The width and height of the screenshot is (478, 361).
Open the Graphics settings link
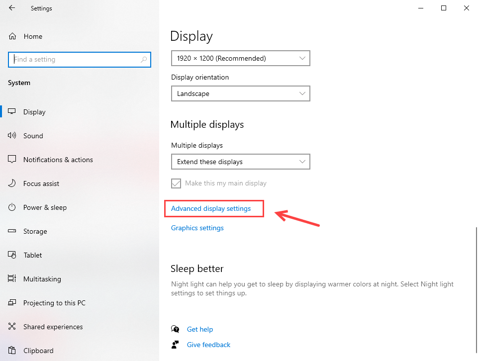point(197,228)
